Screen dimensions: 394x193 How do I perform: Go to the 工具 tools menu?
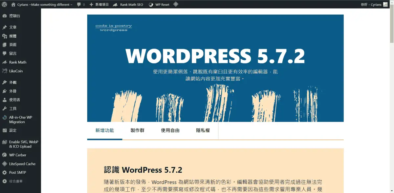pyautogui.click(x=13, y=108)
